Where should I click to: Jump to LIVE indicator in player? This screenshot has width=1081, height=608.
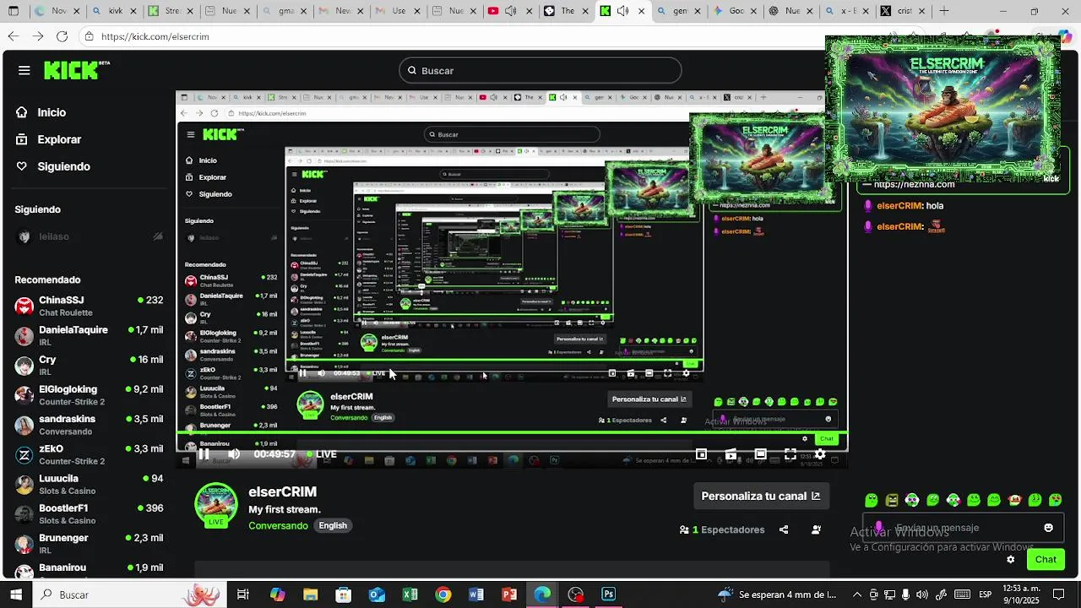click(322, 454)
